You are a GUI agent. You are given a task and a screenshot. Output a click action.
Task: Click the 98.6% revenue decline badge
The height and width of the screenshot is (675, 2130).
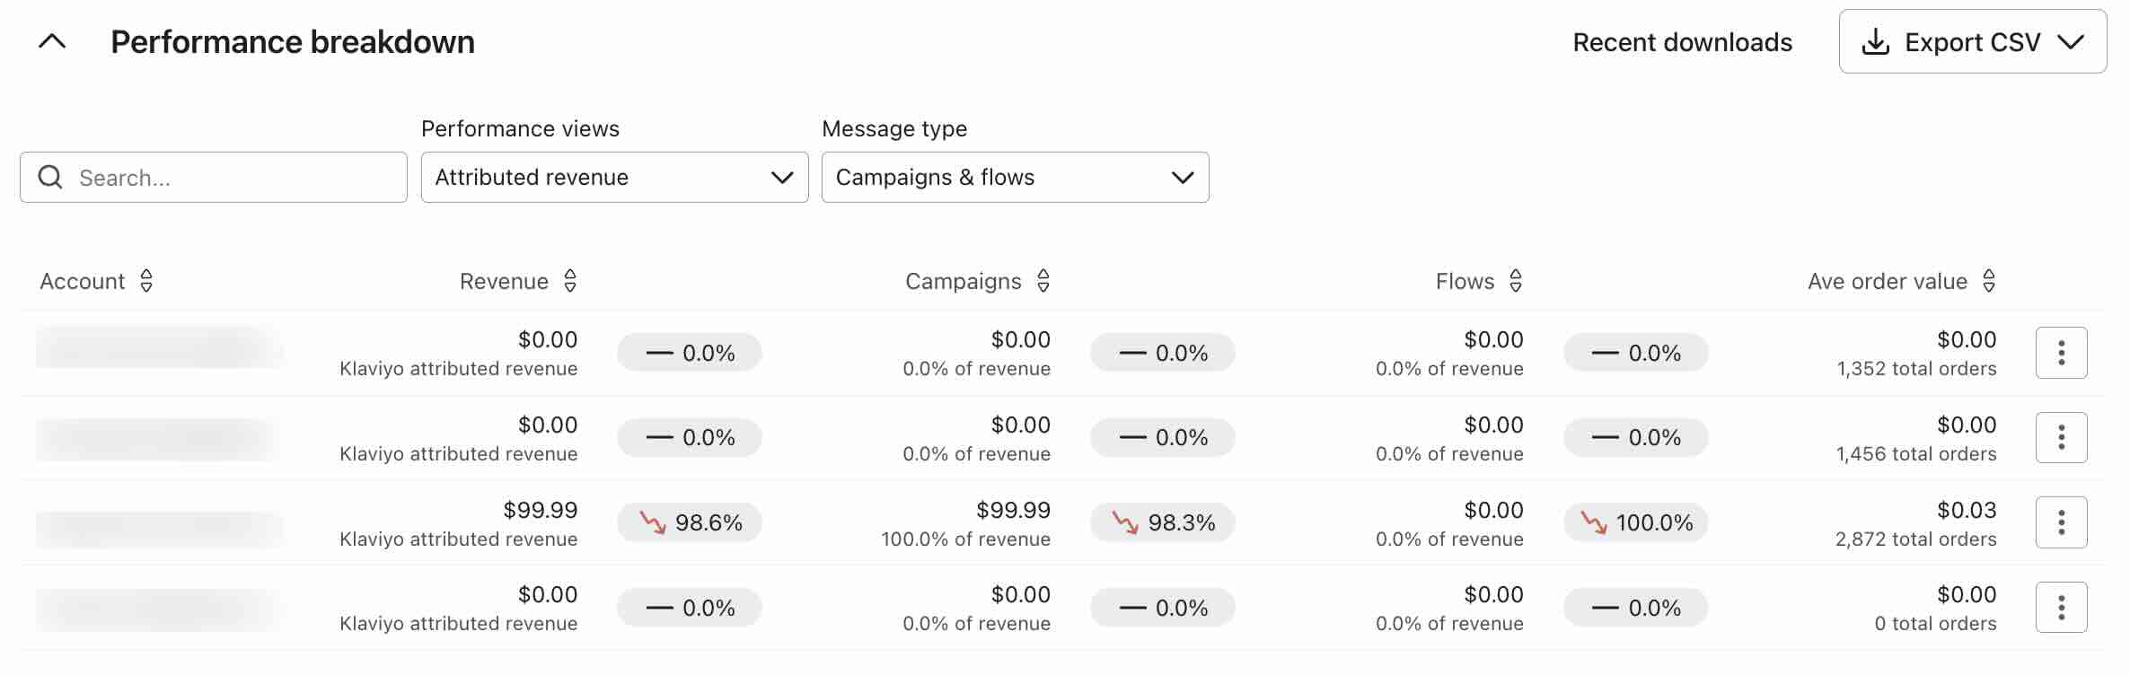click(690, 522)
